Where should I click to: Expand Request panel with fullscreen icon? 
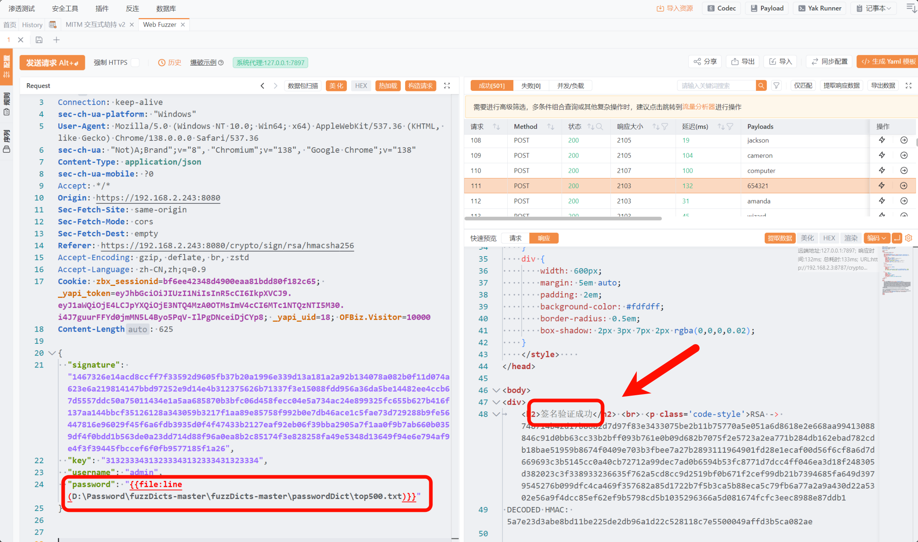pyautogui.click(x=447, y=86)
